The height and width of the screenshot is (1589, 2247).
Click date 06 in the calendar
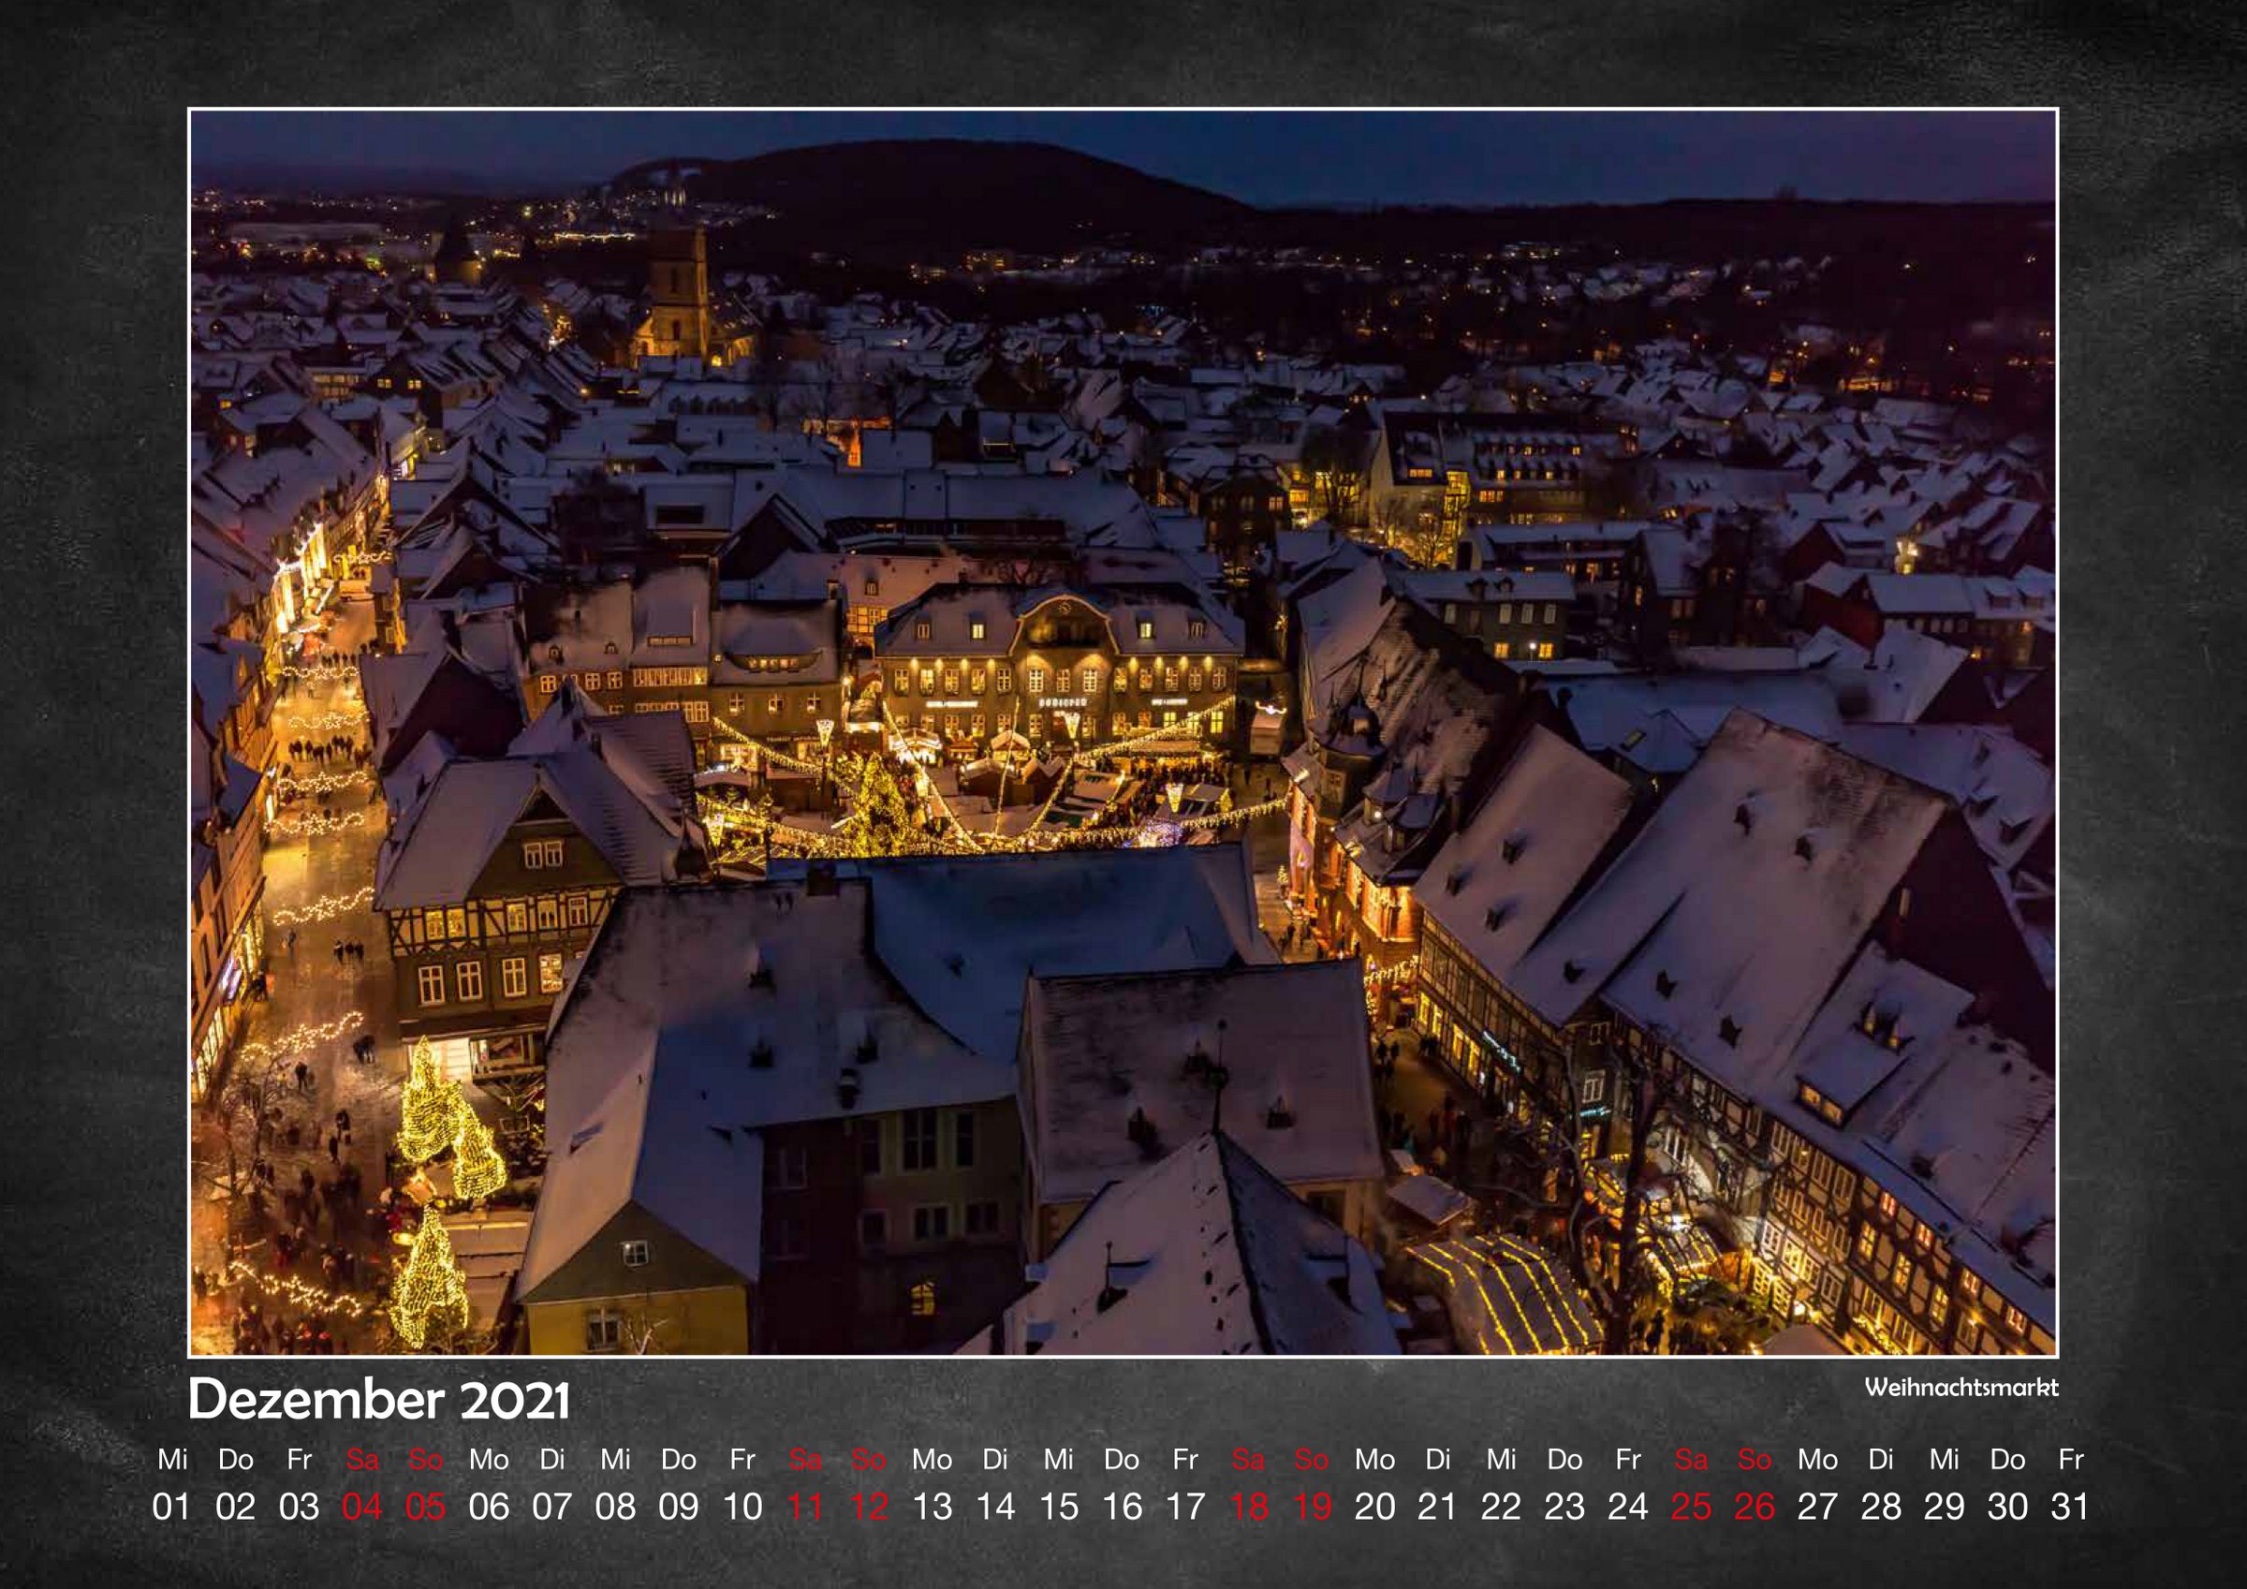click(x=489, y=1506)
